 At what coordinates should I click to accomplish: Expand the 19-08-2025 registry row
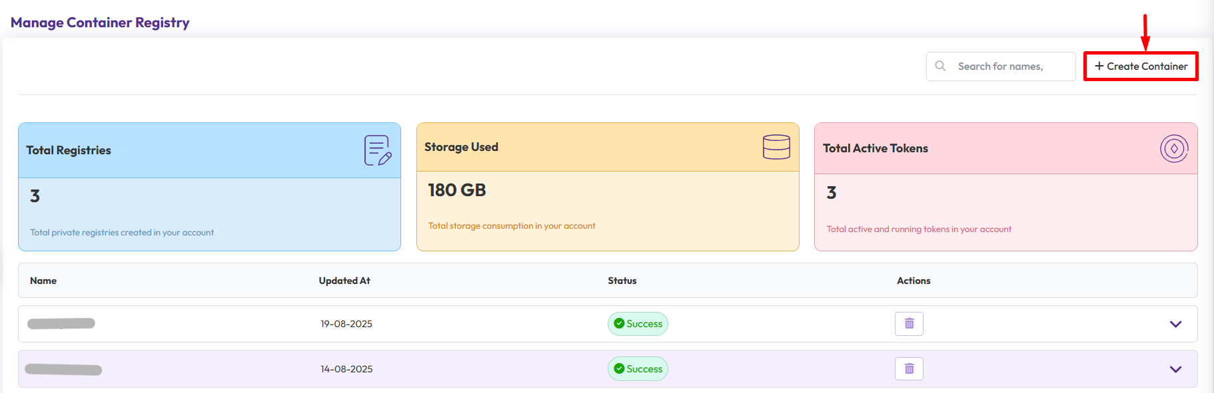coord(1175,325)
